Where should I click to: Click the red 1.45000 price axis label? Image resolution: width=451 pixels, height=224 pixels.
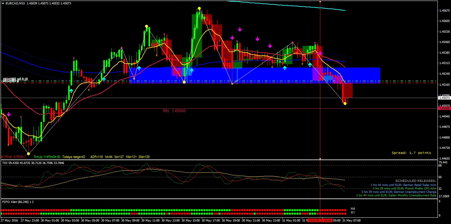click(x=444, y=108)
